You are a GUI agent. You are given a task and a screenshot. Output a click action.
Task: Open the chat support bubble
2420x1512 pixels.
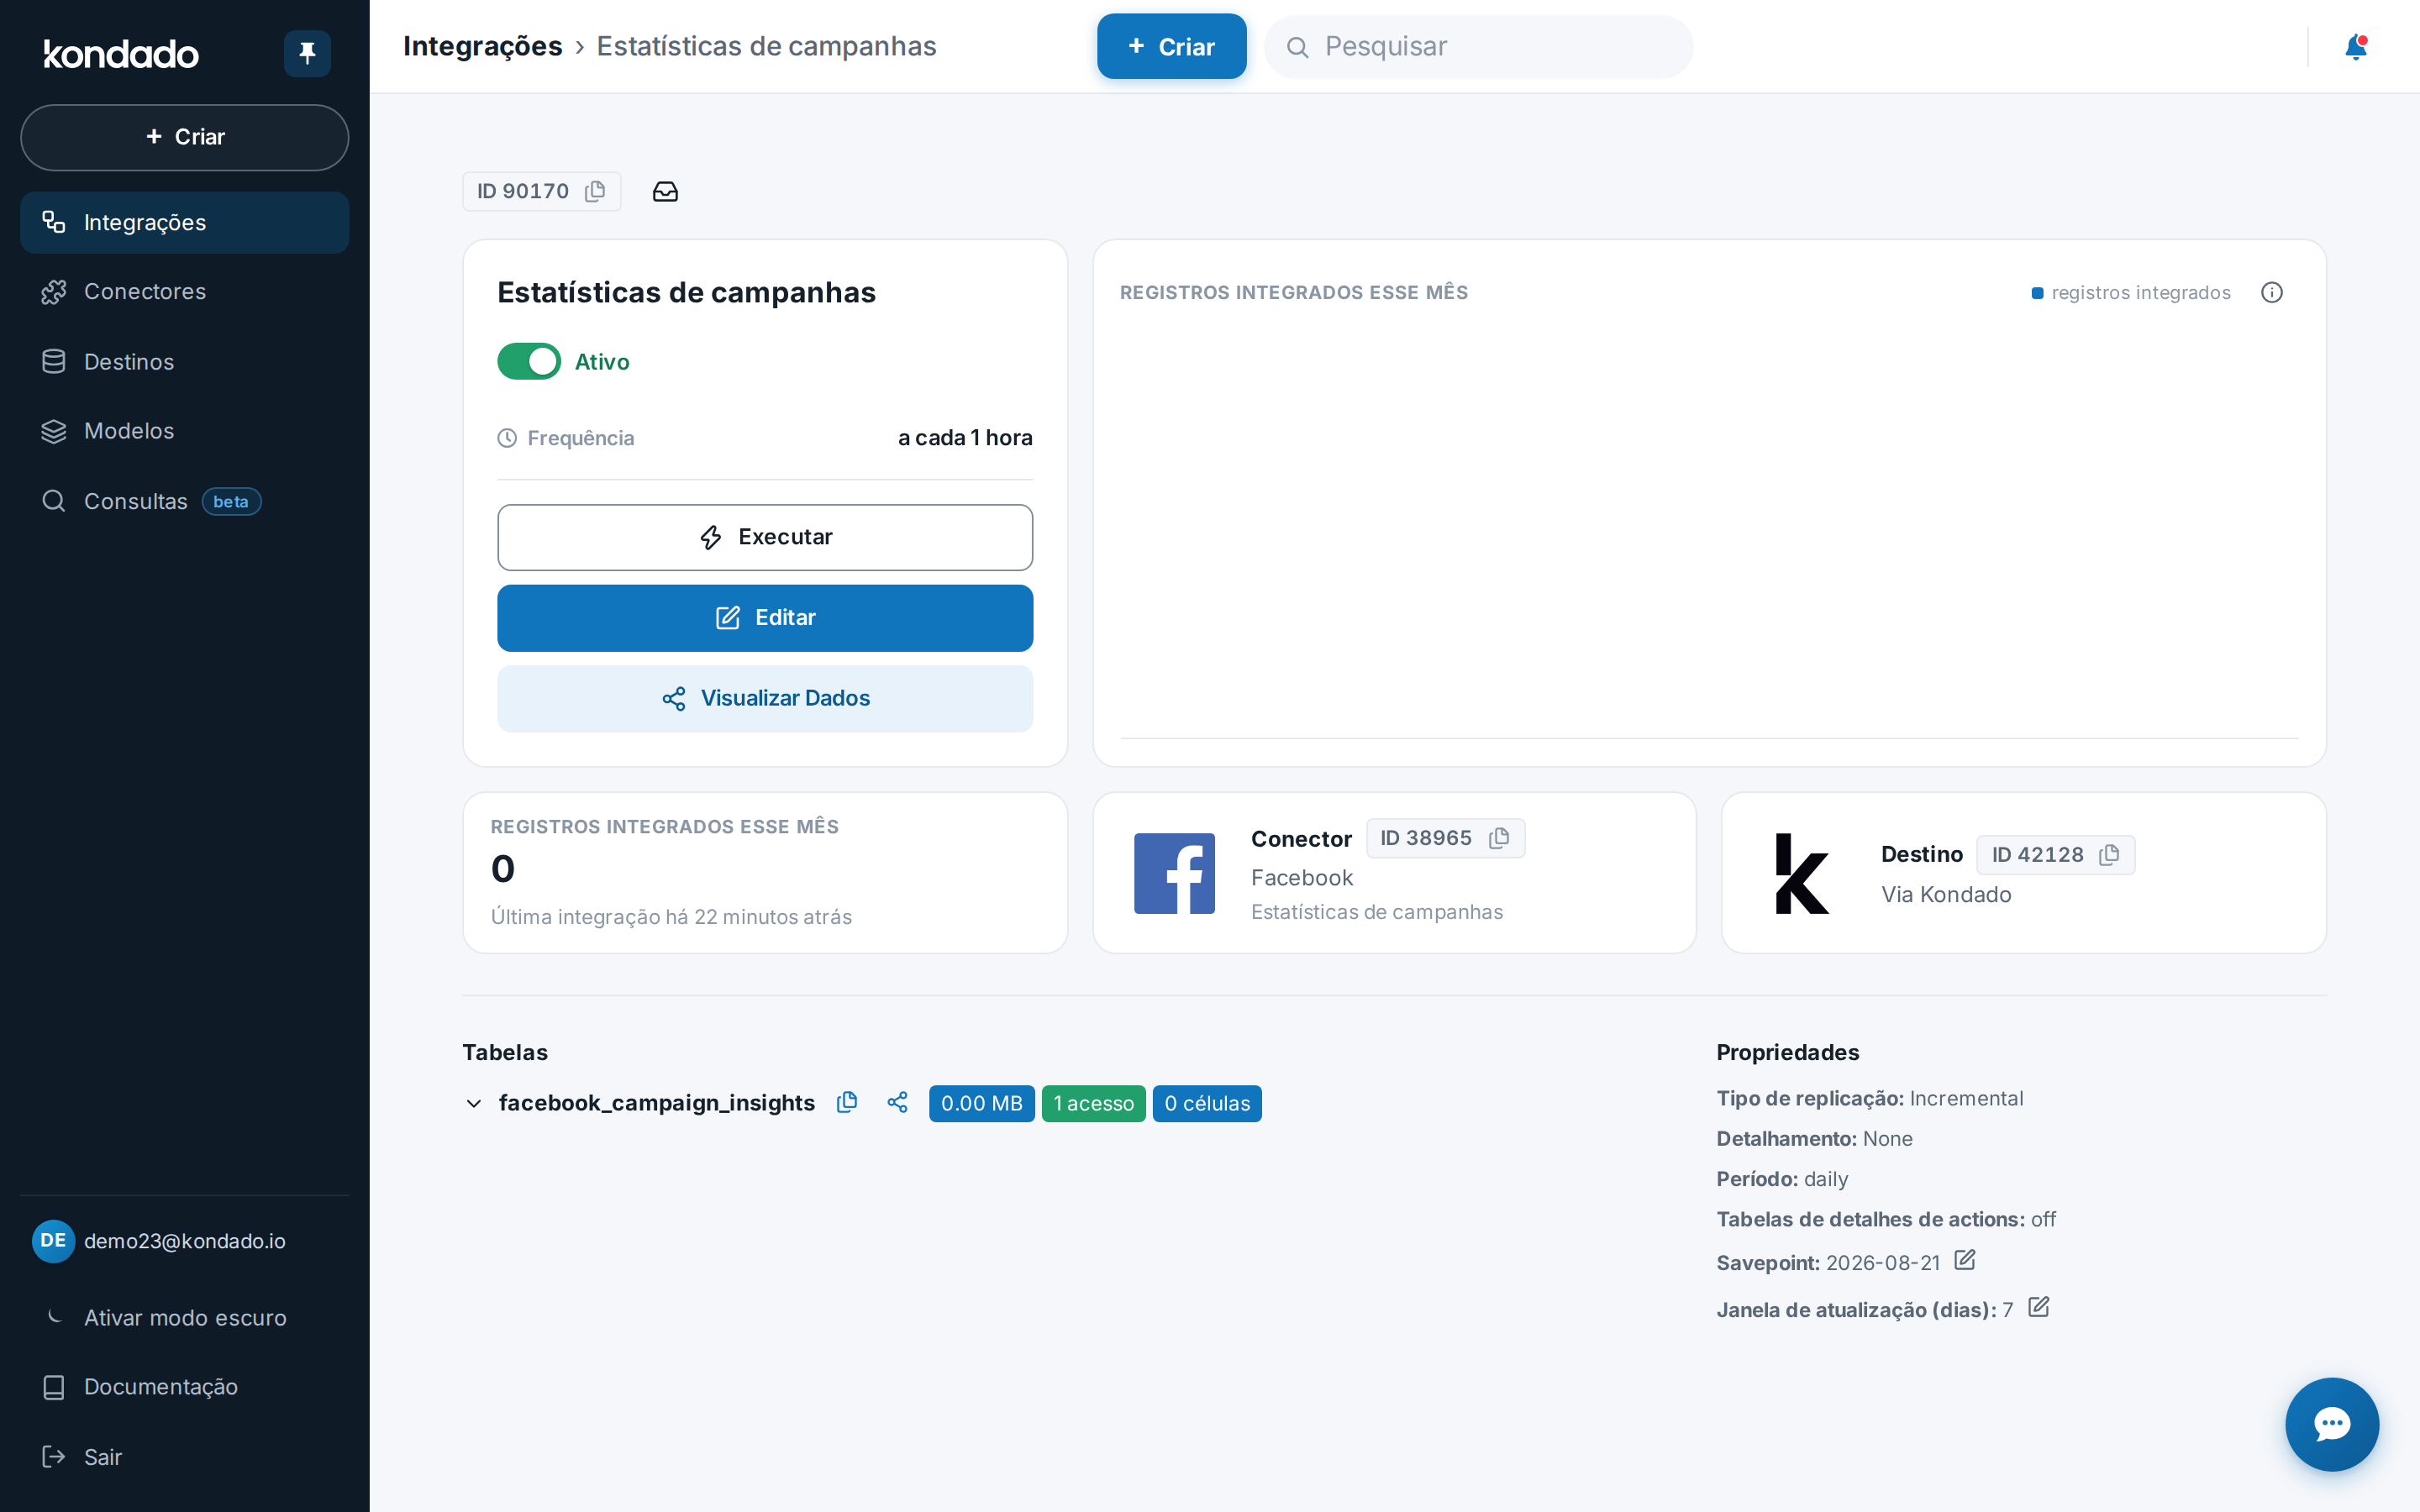point(2332,1424)
